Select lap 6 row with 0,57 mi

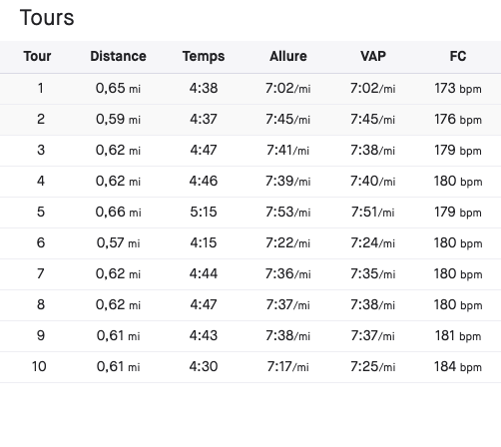(250, 243)
